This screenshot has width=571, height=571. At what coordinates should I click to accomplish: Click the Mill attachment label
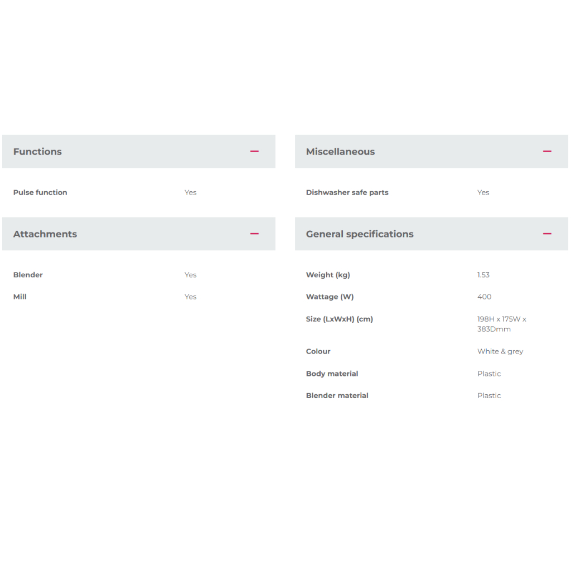point(20,297)
